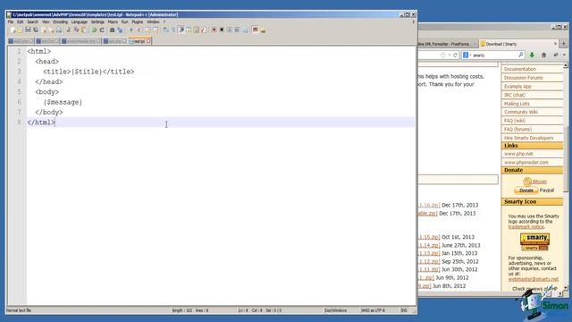This screenshot has width=572, height=322.
Task: Toggle INS mode in the status bar
Action: click(x=404, y=310)
